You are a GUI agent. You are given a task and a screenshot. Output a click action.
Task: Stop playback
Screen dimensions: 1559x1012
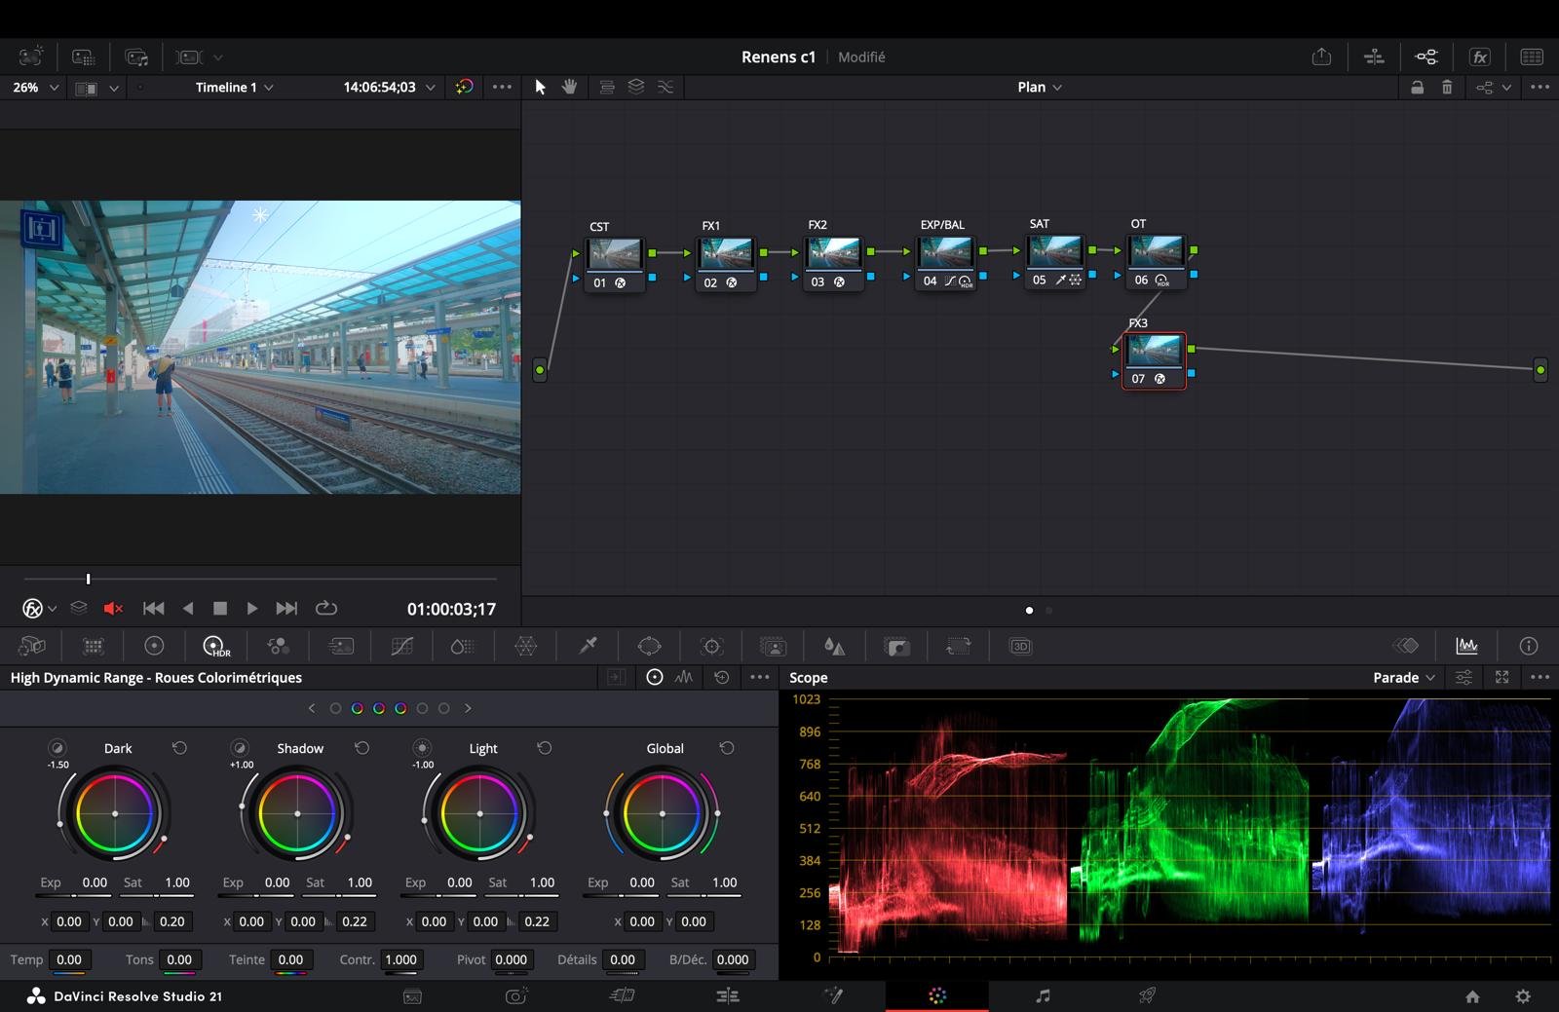(220, 609)
